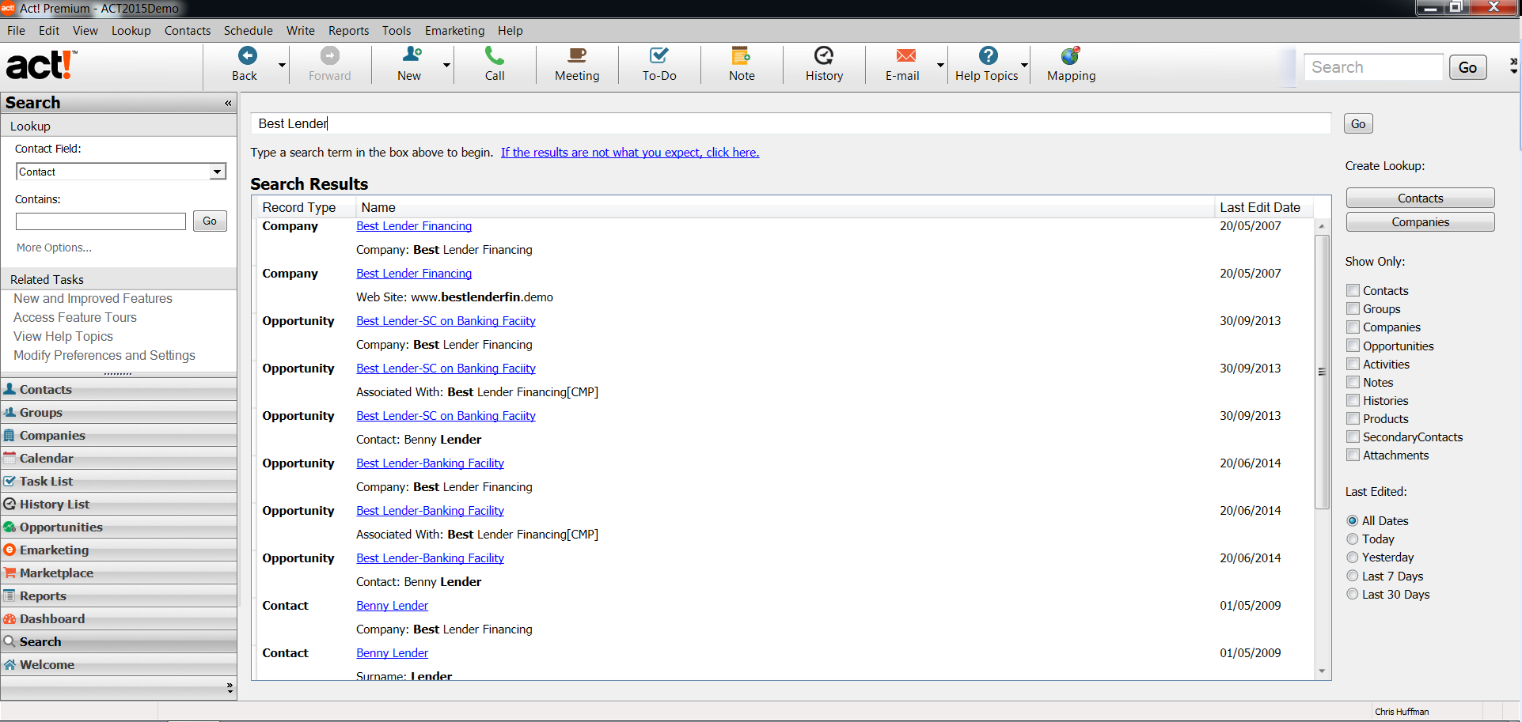Check the Show Only Groups checkbox
Viewport: 1522px width, 722px height.
(1353, 308)
